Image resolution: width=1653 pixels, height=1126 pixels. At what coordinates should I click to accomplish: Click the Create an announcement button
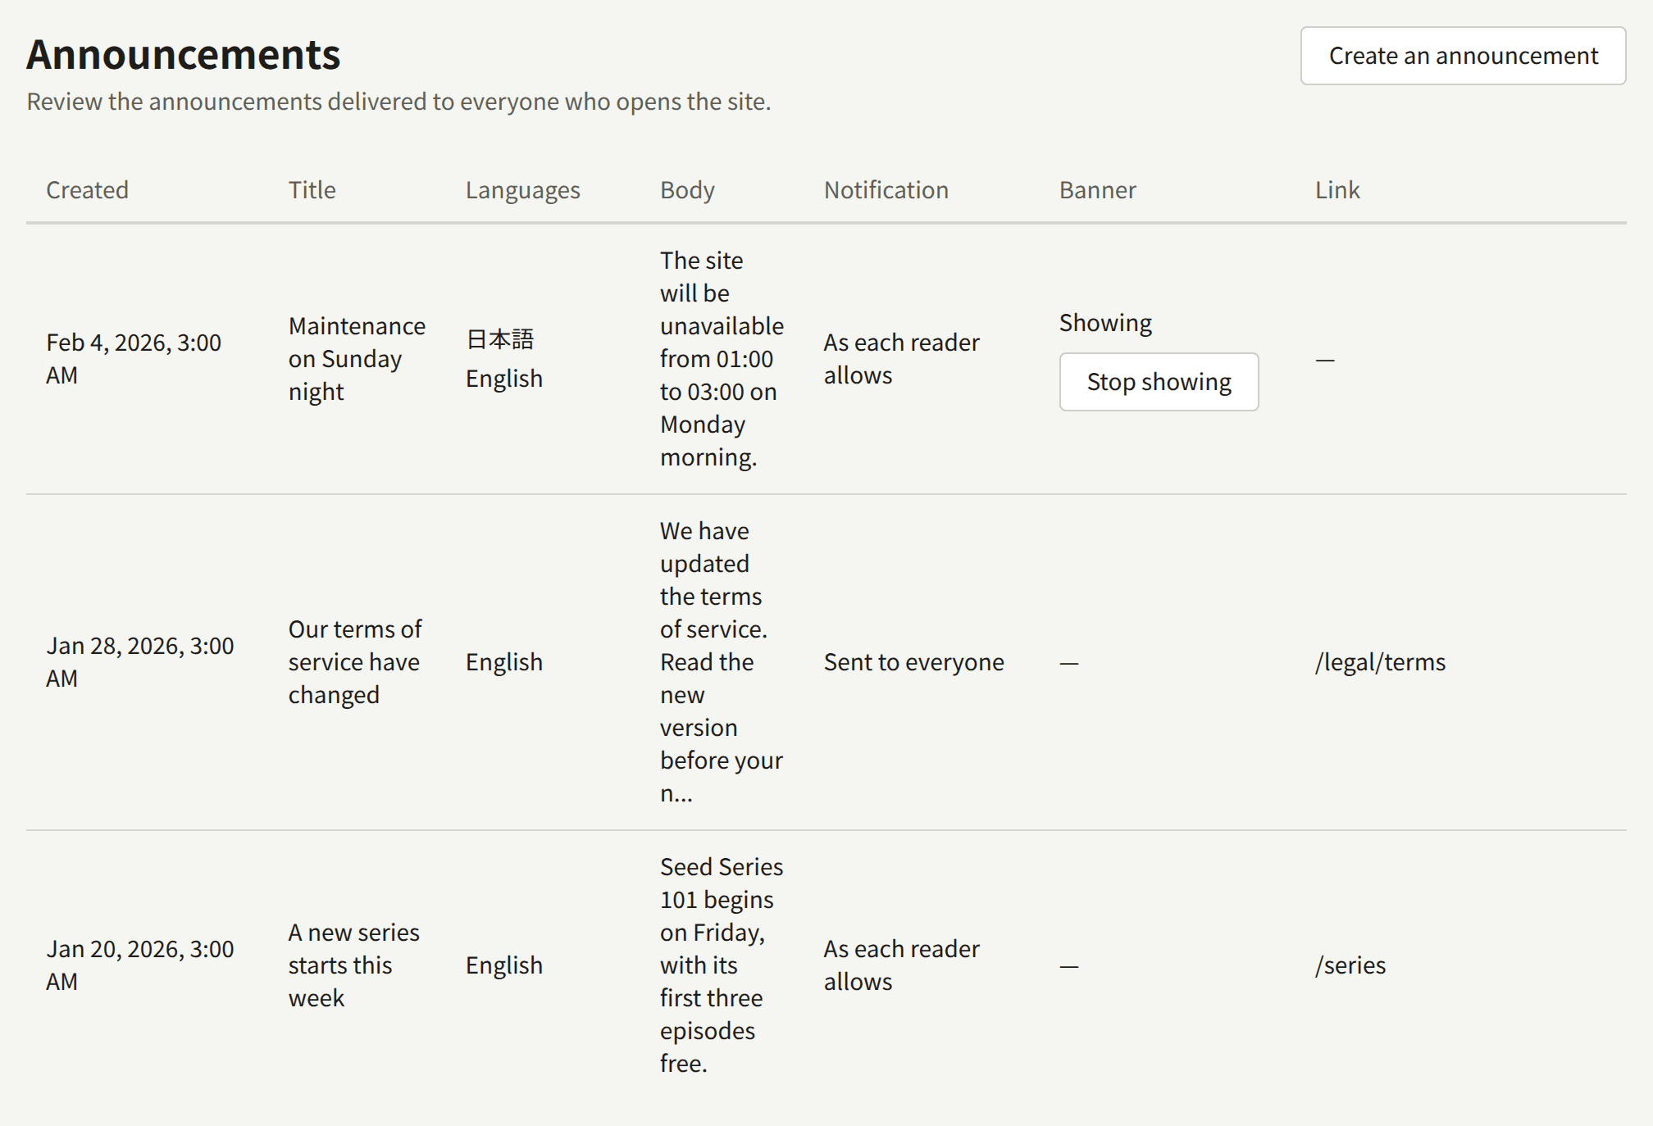(x=1463, y=56)
